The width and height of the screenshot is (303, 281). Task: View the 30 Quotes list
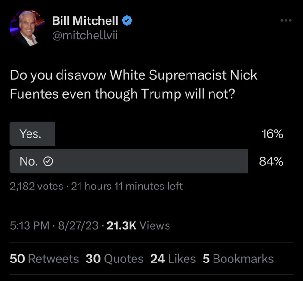coord(115,259)
